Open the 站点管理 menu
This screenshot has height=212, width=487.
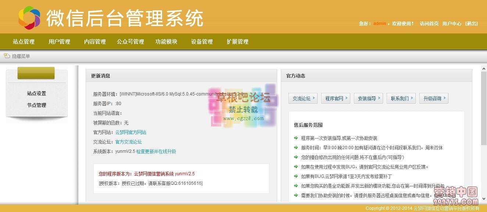[24, 42]
